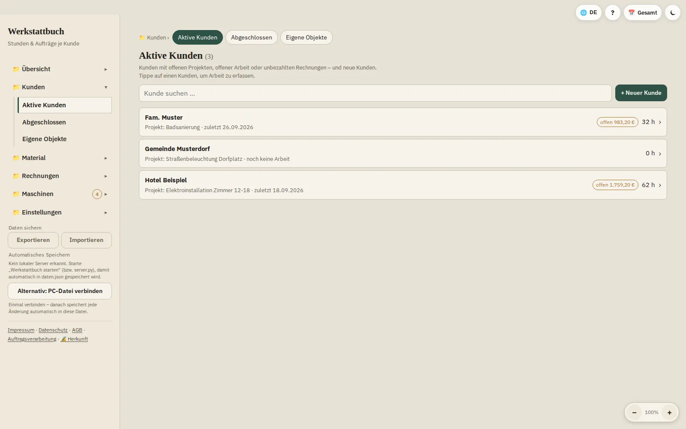Open the Hotel Beispiel customer row
The height and width of the screenshot is (429, 686).
(403, 185)
